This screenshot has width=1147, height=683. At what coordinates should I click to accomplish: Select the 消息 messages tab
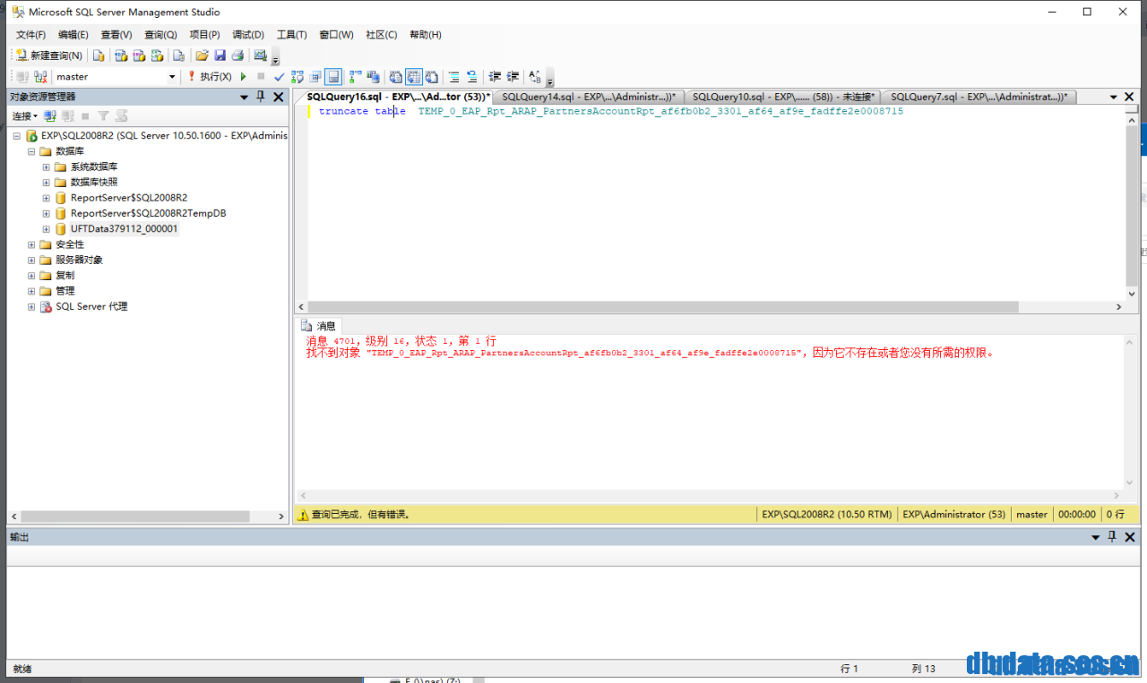pos(319,326)
